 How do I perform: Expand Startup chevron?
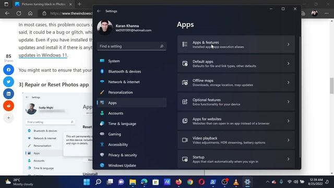tap(288, 159)
